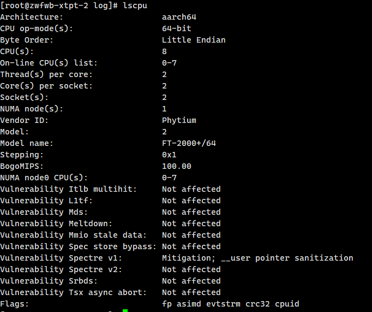372x312 pixels.
Task: Click the Vulnerability Tsx async abort label
Action: click(x=73, y=292)
